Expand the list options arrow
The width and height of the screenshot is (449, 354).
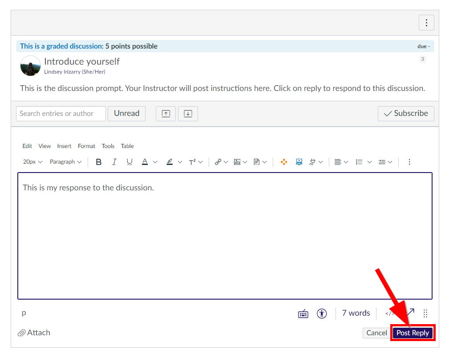[x=369, y=162]
